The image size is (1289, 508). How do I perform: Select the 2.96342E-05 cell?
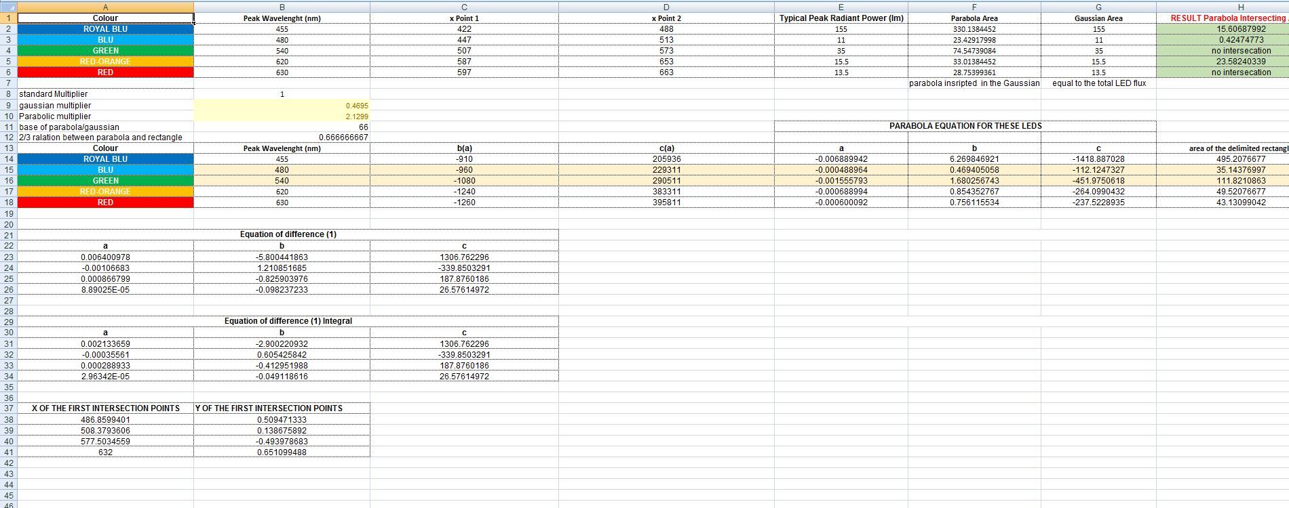pyautogui.click(x=105, y=377)
